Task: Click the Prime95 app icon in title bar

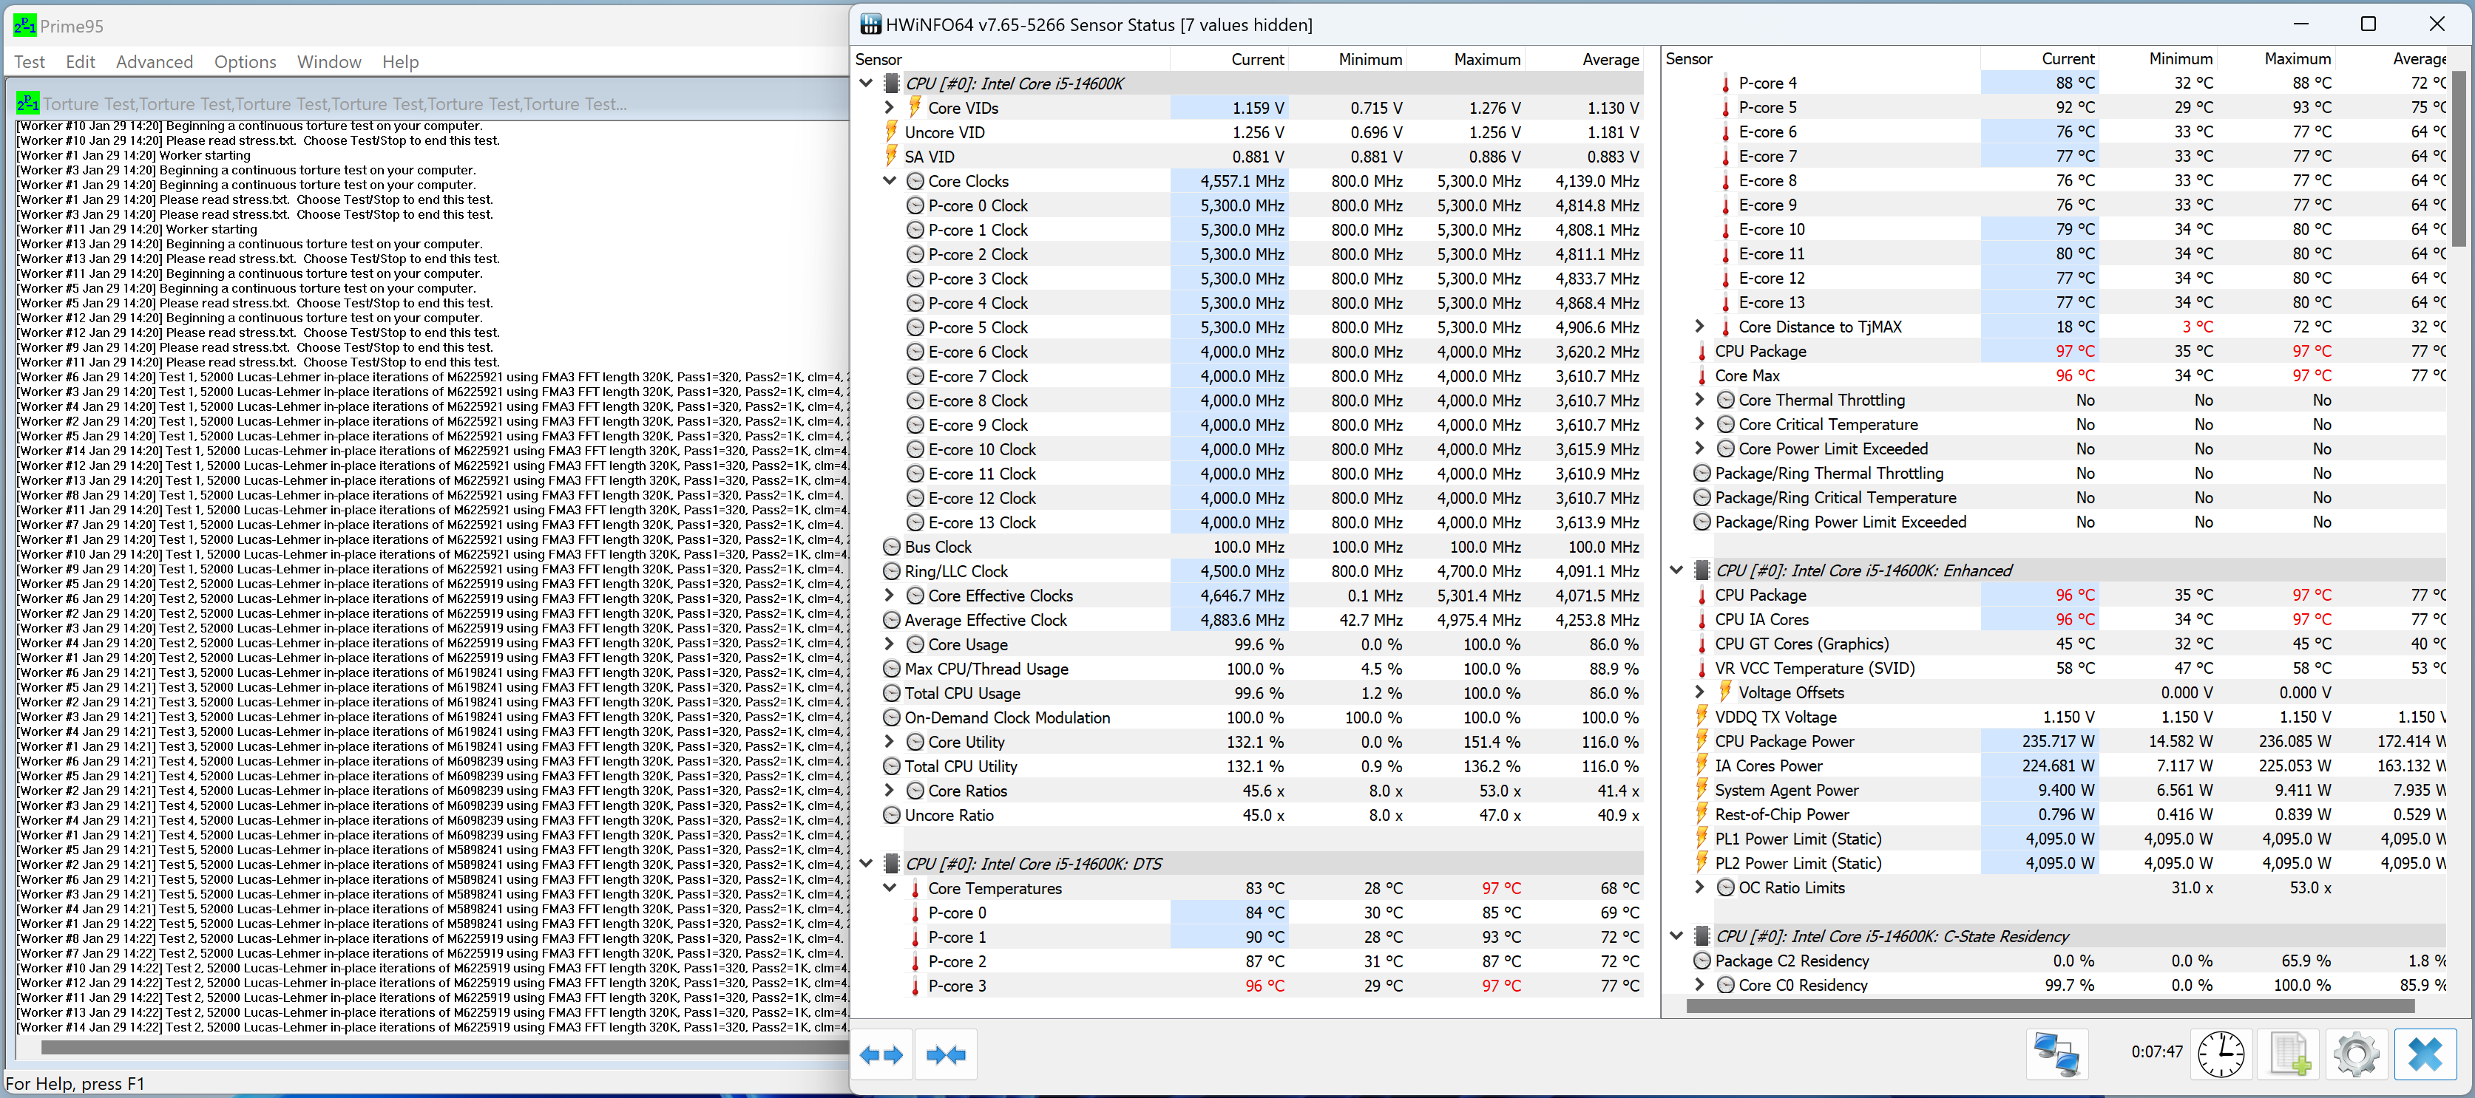Action: (x=24, y=26)
